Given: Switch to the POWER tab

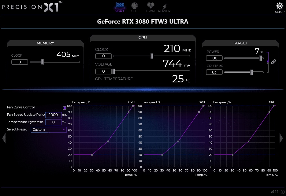Looking at the screenshot, I should click(164, 7).
